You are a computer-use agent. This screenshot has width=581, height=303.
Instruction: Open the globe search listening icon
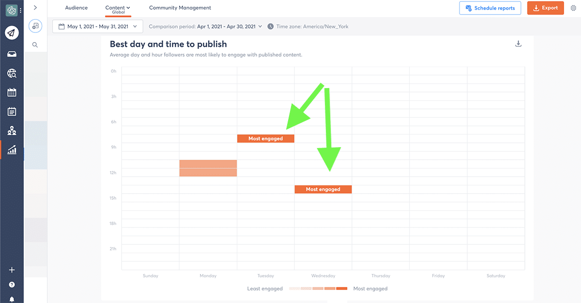point(12,74)
